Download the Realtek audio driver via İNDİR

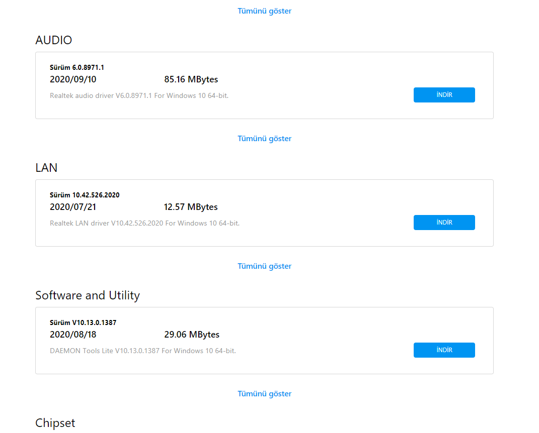click(x=444, y=95)
